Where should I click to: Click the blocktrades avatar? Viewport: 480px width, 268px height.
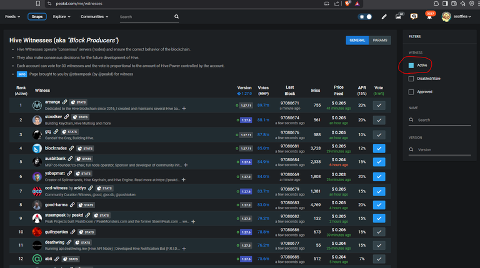(x=37, y=149)
